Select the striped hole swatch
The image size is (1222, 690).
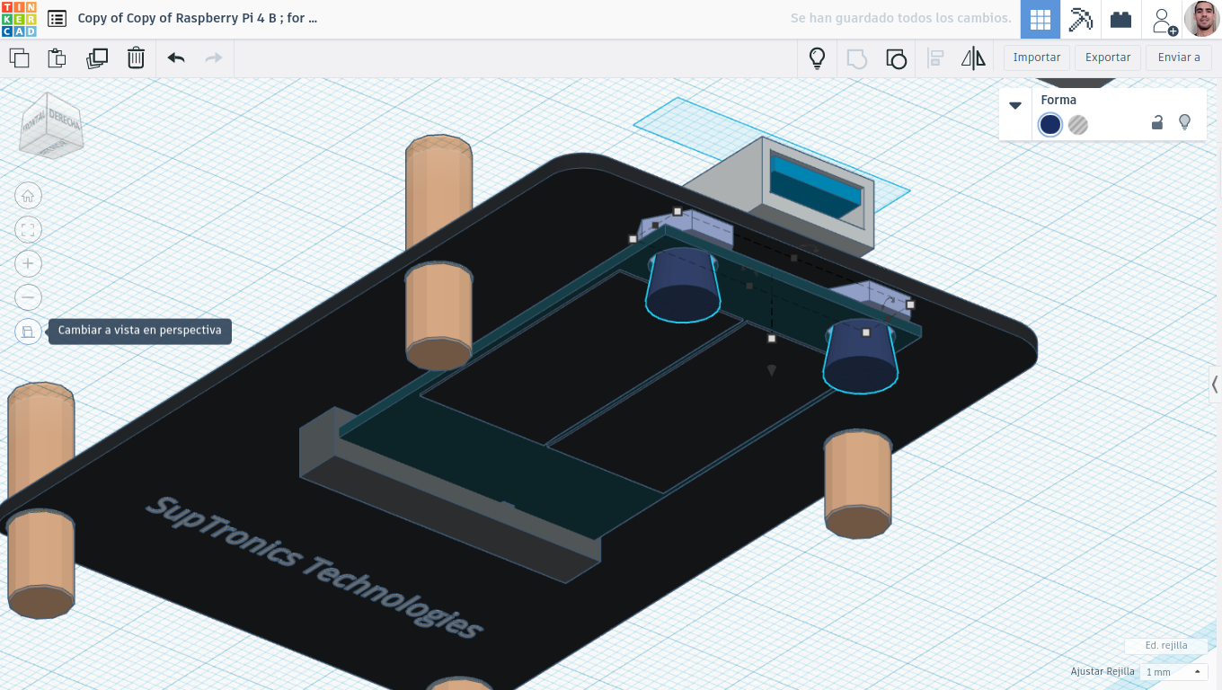click(1078, 125)
